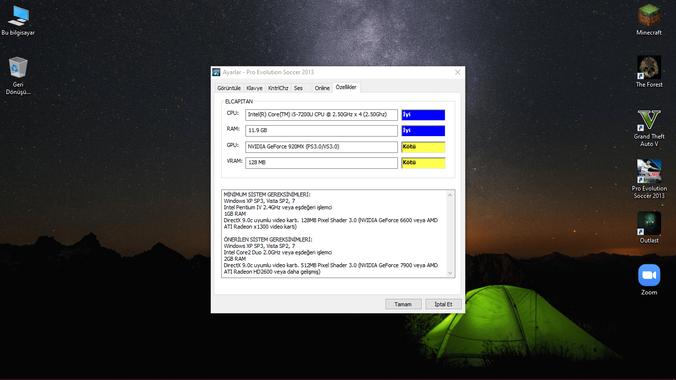Viewport: 676px width, 380px height.
Task: Click the Intel Core2 Duo 2.0GHz line
Action: 278,252
